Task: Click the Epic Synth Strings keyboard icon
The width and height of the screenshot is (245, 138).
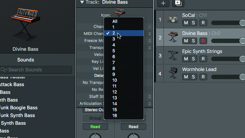Action: [x=173, y=56]
